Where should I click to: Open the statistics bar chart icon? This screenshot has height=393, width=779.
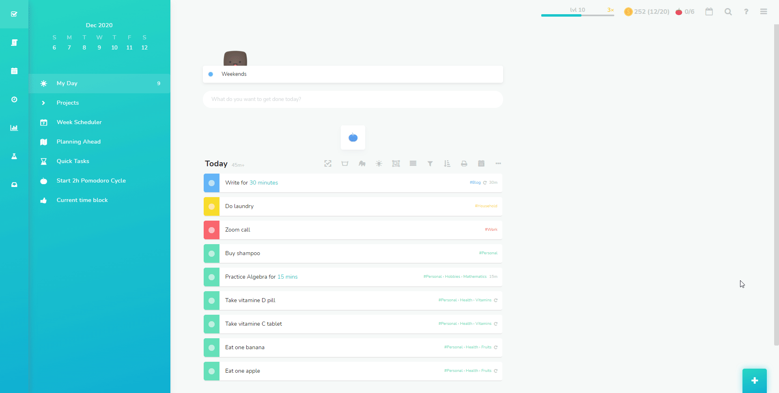click(14, 128)
